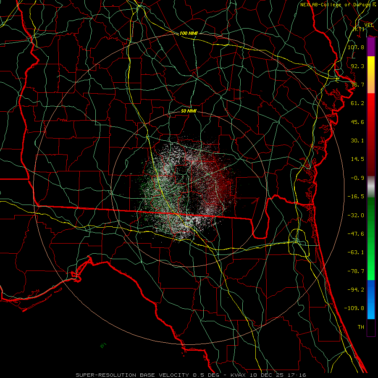Click the TH label on the legend

pyautogui.click(x=361, y=327)
